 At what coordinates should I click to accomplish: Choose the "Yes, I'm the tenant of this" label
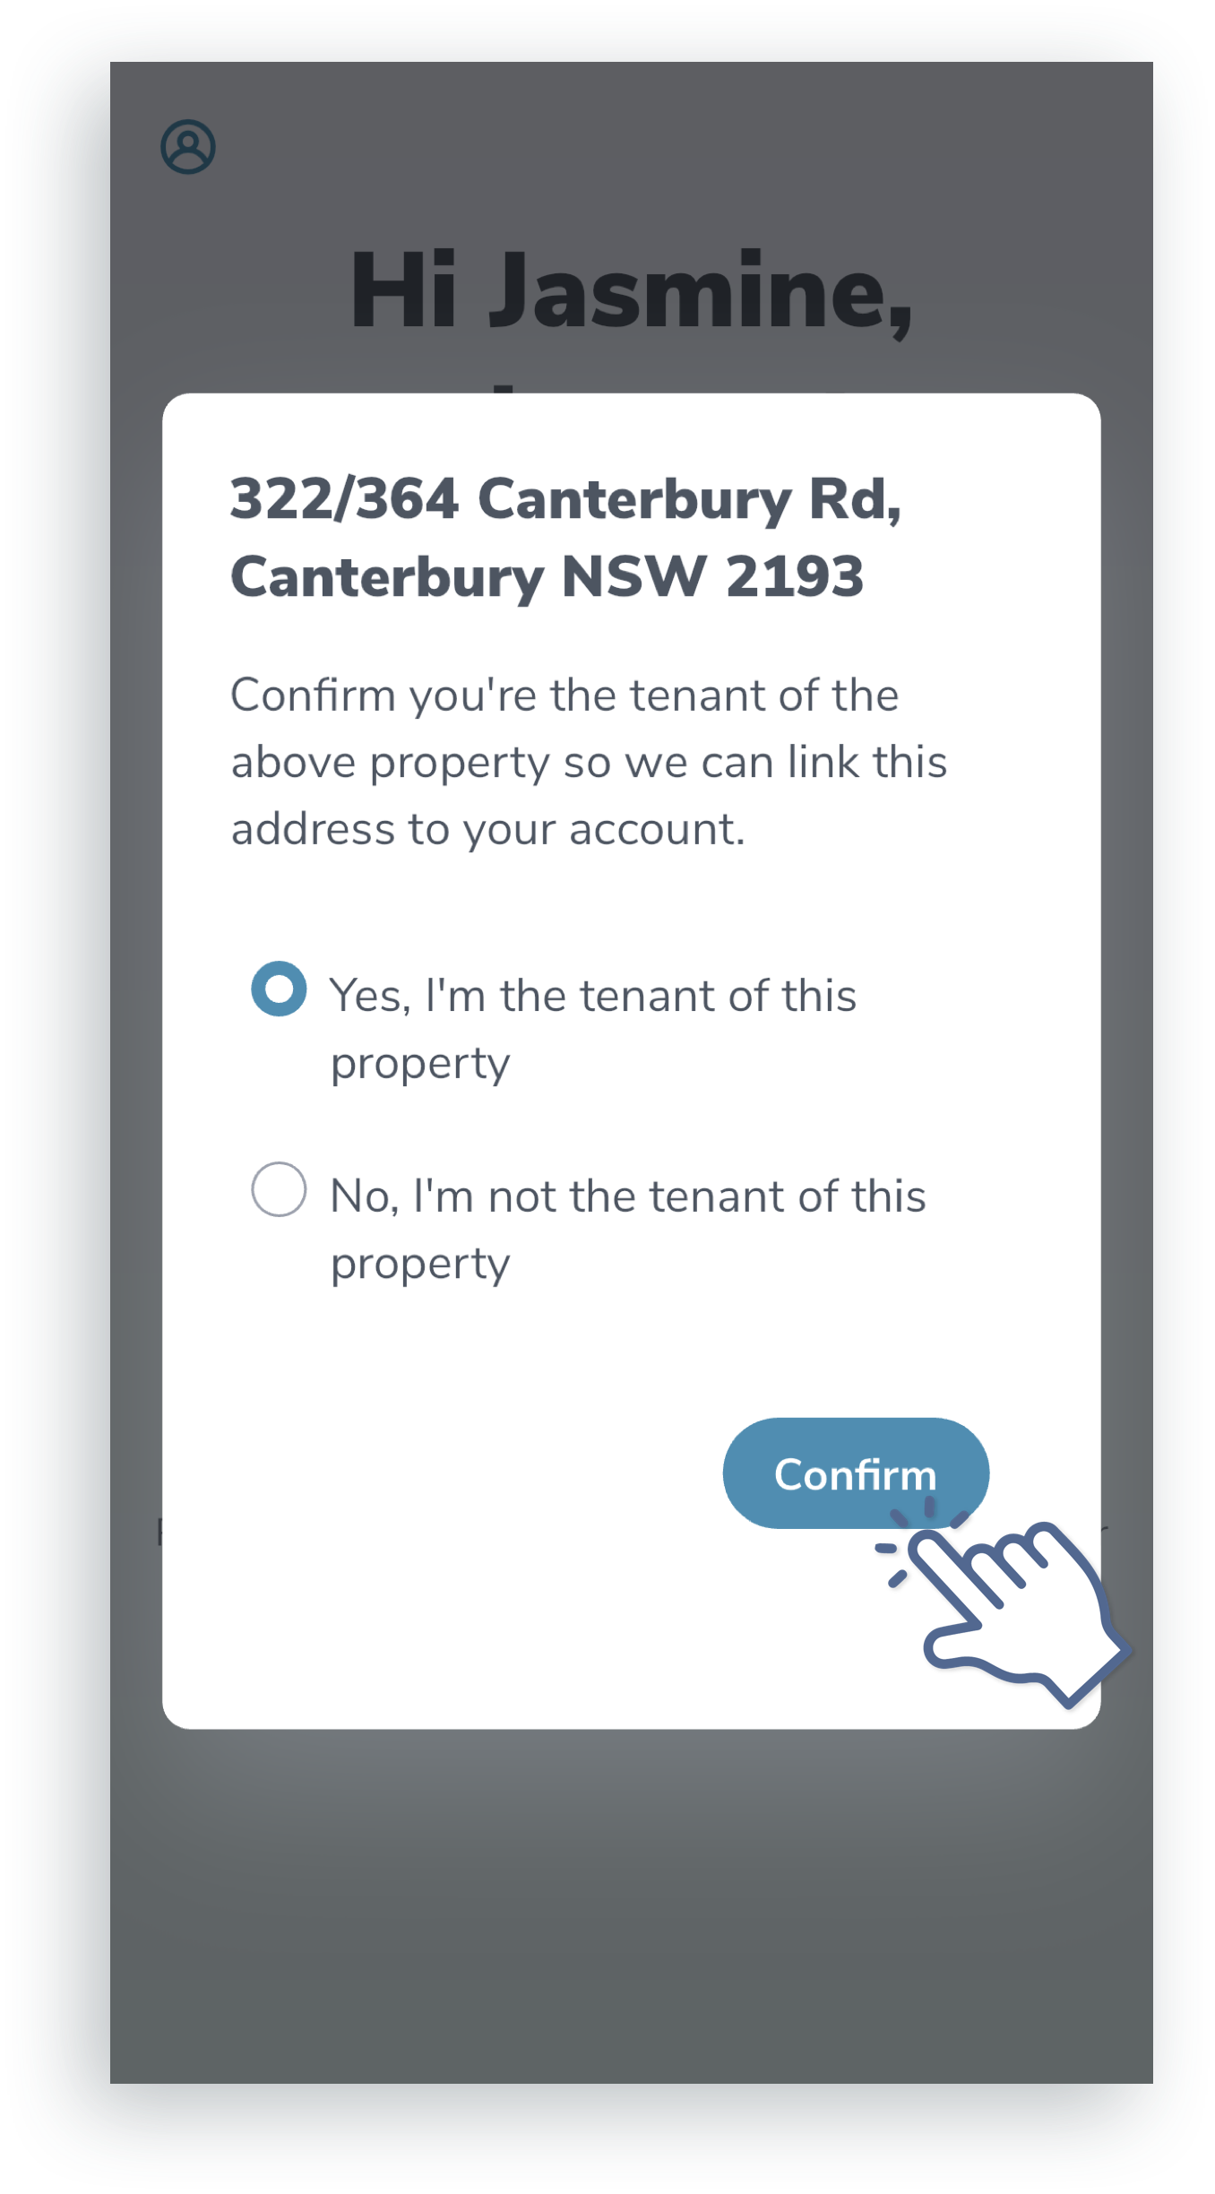593,996
